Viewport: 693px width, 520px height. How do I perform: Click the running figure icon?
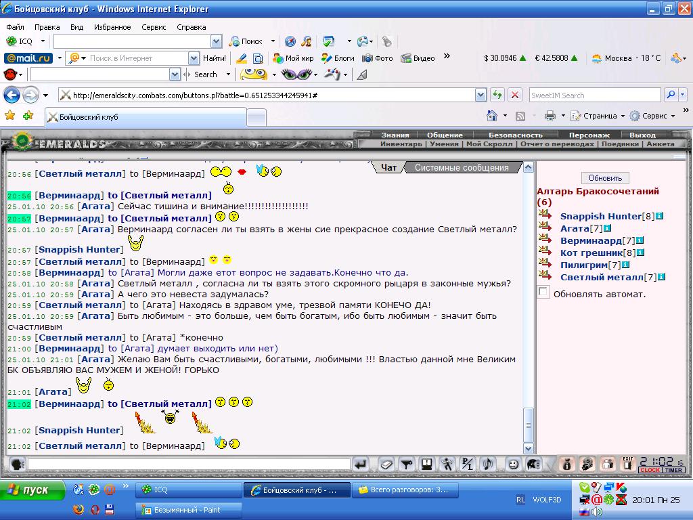coord(447,464)
